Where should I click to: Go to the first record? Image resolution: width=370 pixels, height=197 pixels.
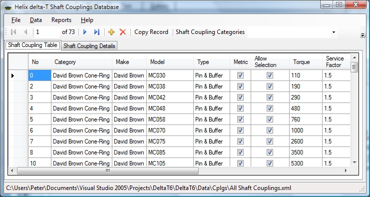tap(13, 32)
